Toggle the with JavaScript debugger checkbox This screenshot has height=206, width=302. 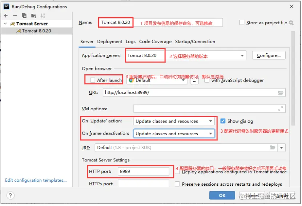207,80
